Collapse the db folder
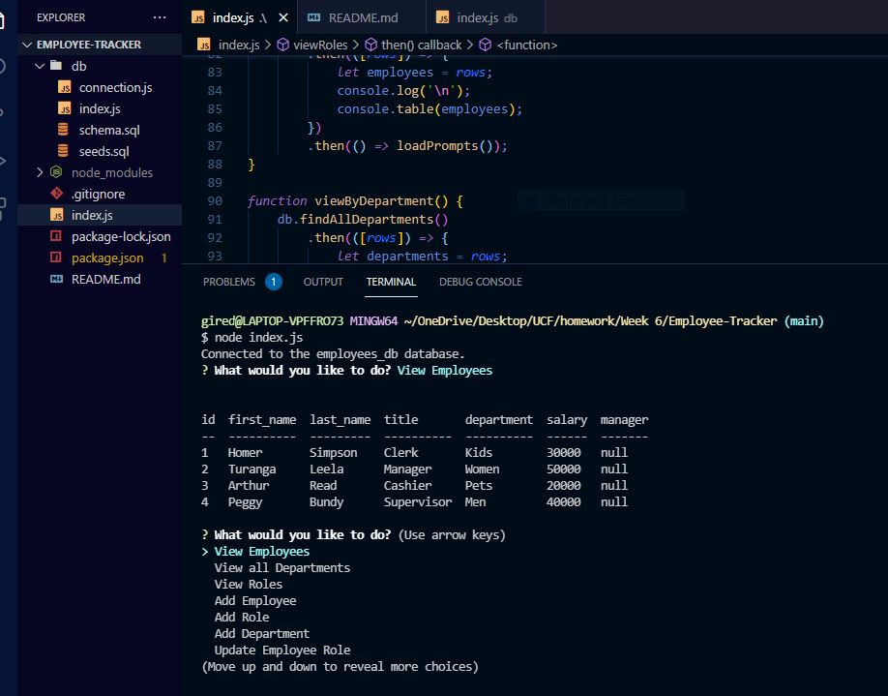This screenshot has width=888, height=696. point(40,66)
